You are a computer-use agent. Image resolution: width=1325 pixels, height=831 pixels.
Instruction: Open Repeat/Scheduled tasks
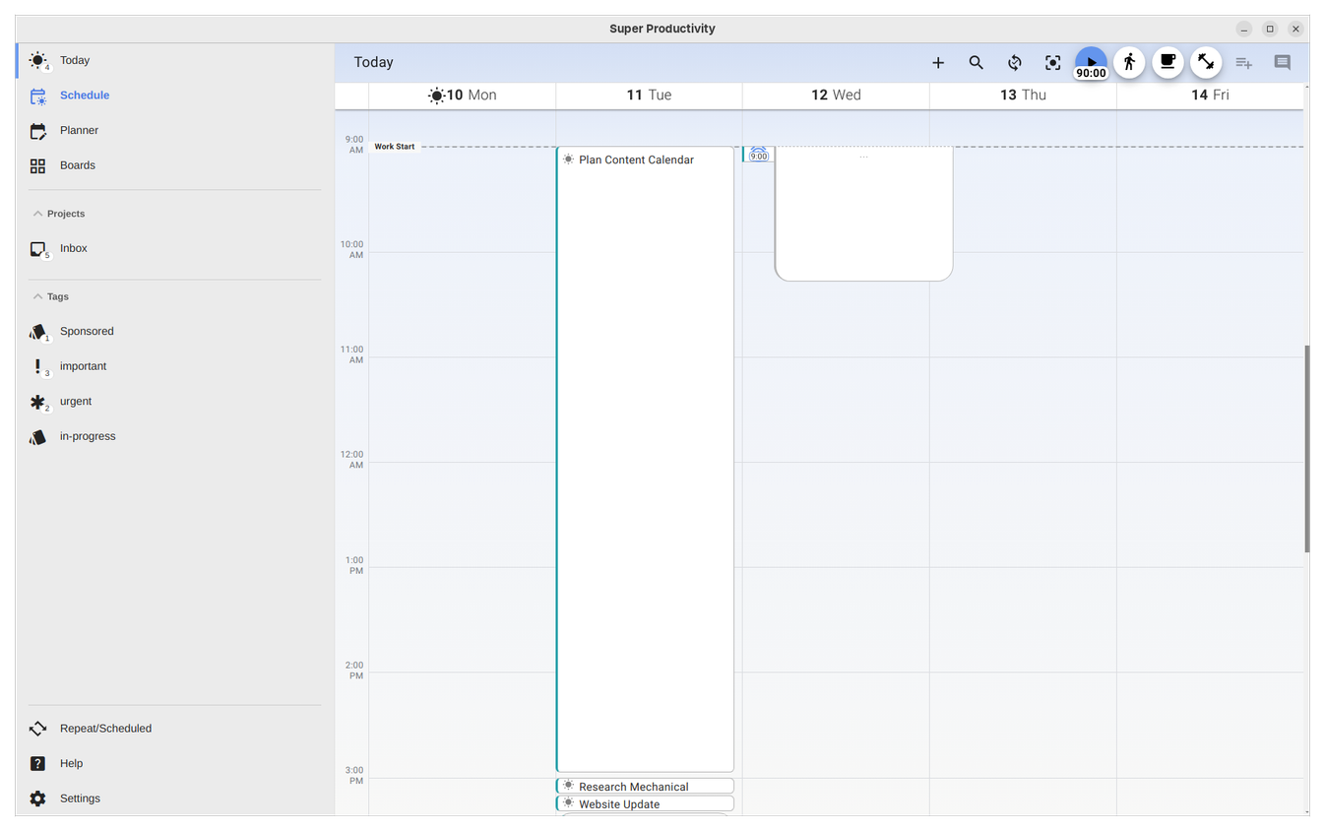175,729
